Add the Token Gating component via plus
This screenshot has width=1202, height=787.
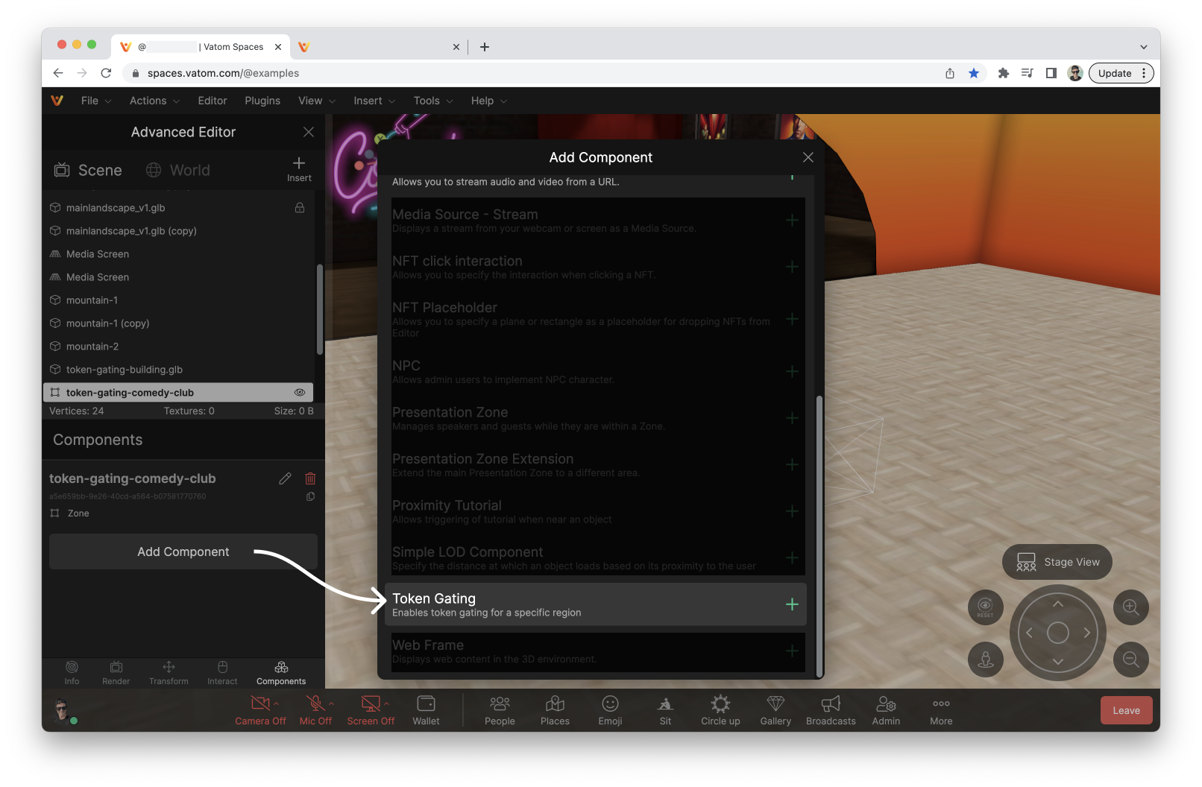pos(792,604)
